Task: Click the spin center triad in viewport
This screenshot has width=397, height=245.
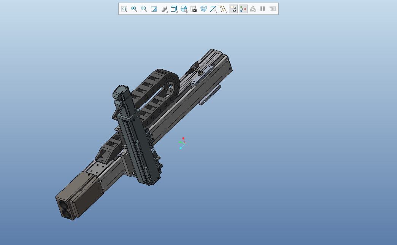Action: pos(182,143)
